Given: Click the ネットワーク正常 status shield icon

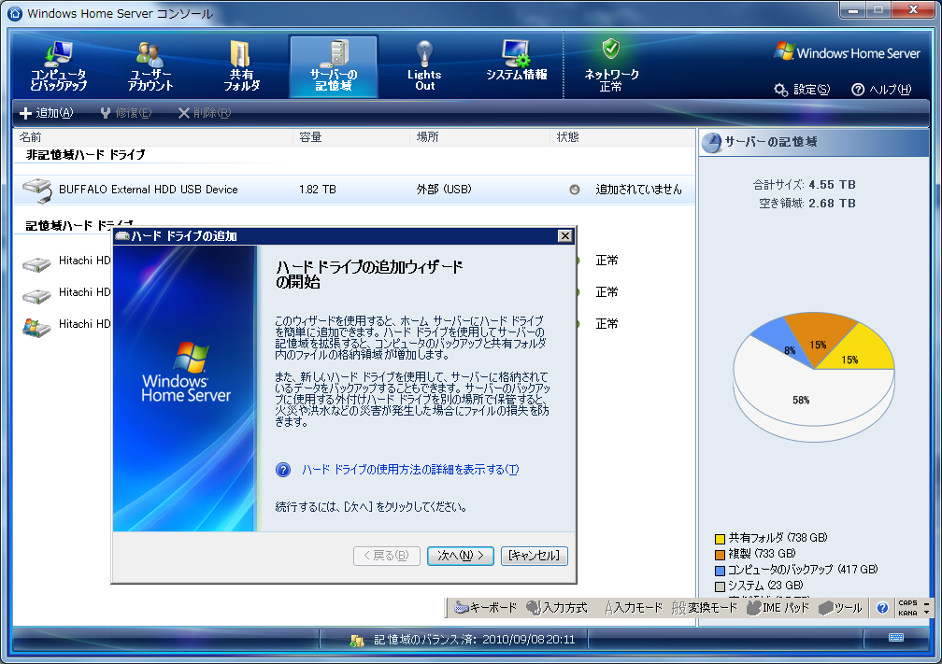Looking at the screenshot, I should pyautogui.click(x=611, y=49).
